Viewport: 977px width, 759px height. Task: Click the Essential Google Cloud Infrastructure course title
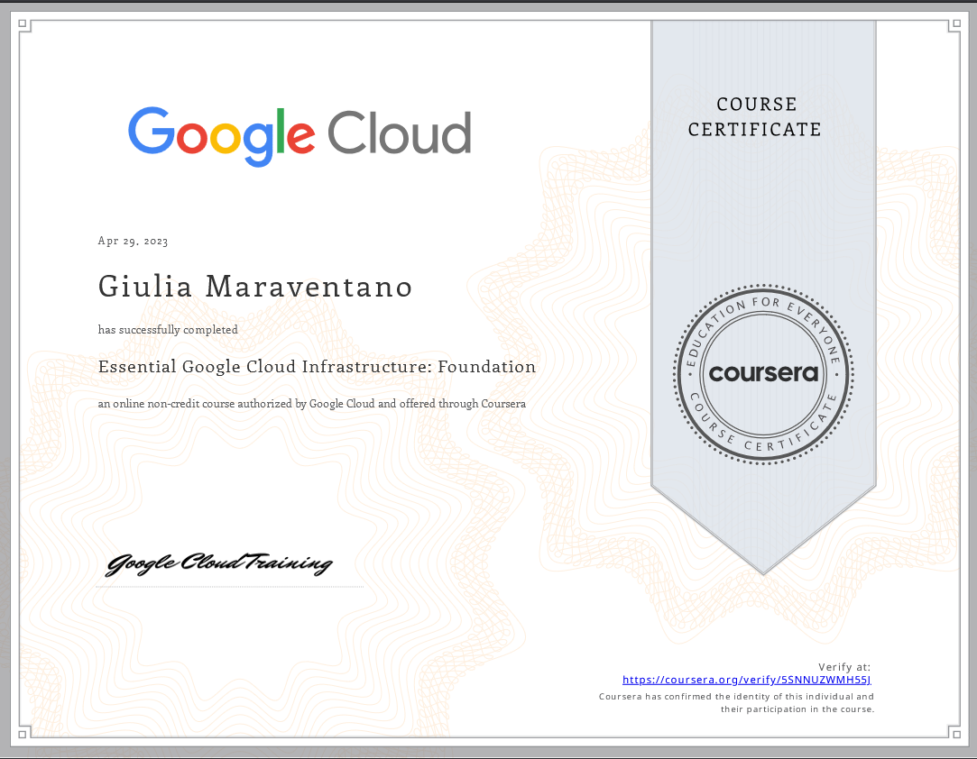pos(317,367)
